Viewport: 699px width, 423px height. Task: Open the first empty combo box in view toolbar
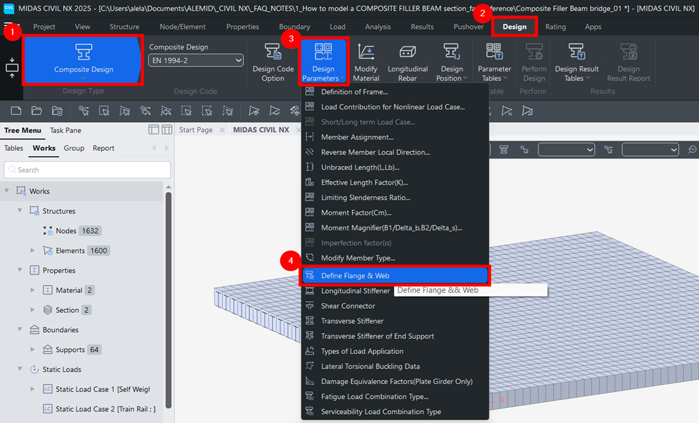(566, 150)
